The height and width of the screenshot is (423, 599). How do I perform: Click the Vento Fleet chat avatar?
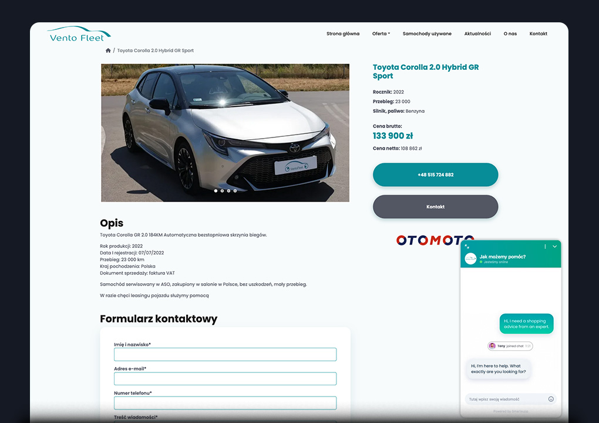coord(470,258)
